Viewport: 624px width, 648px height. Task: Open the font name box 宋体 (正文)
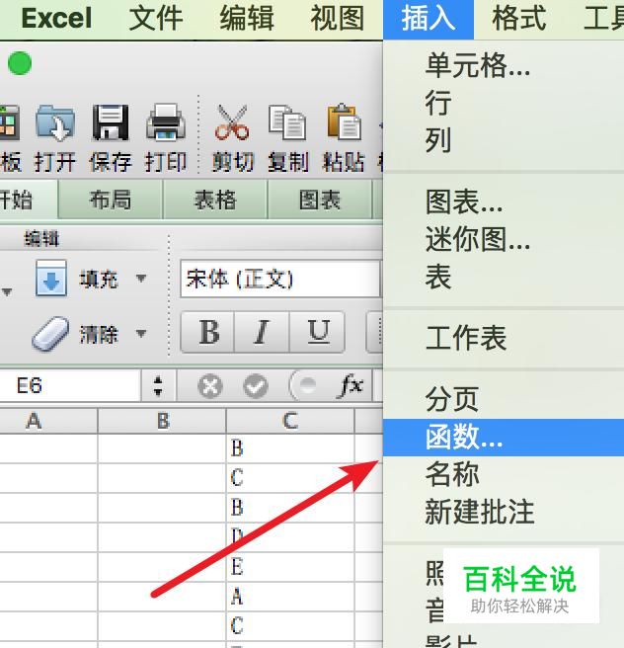point(280,279)
